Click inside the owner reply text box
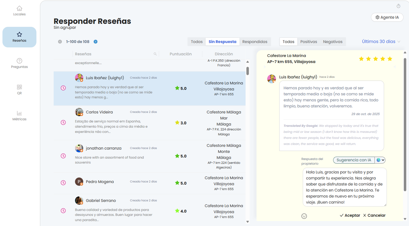Screen dimensions: 409x226 (344, 187)
